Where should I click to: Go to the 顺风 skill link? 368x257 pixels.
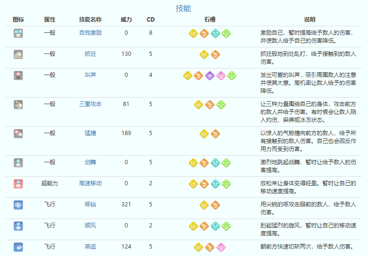90,226
